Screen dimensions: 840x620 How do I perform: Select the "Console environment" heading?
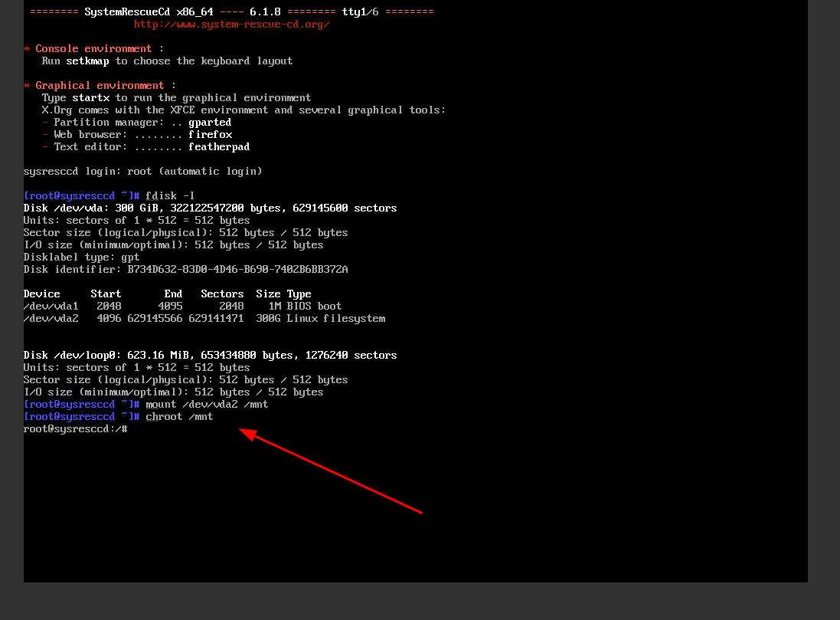(x=93, y=49)
